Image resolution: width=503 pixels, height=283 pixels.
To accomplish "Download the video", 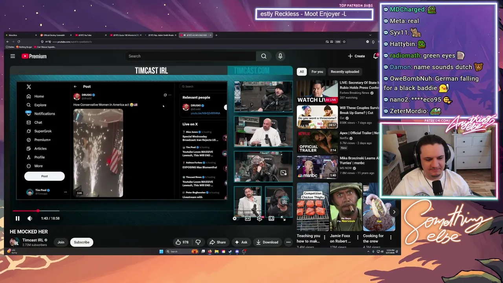I will 267,242.
